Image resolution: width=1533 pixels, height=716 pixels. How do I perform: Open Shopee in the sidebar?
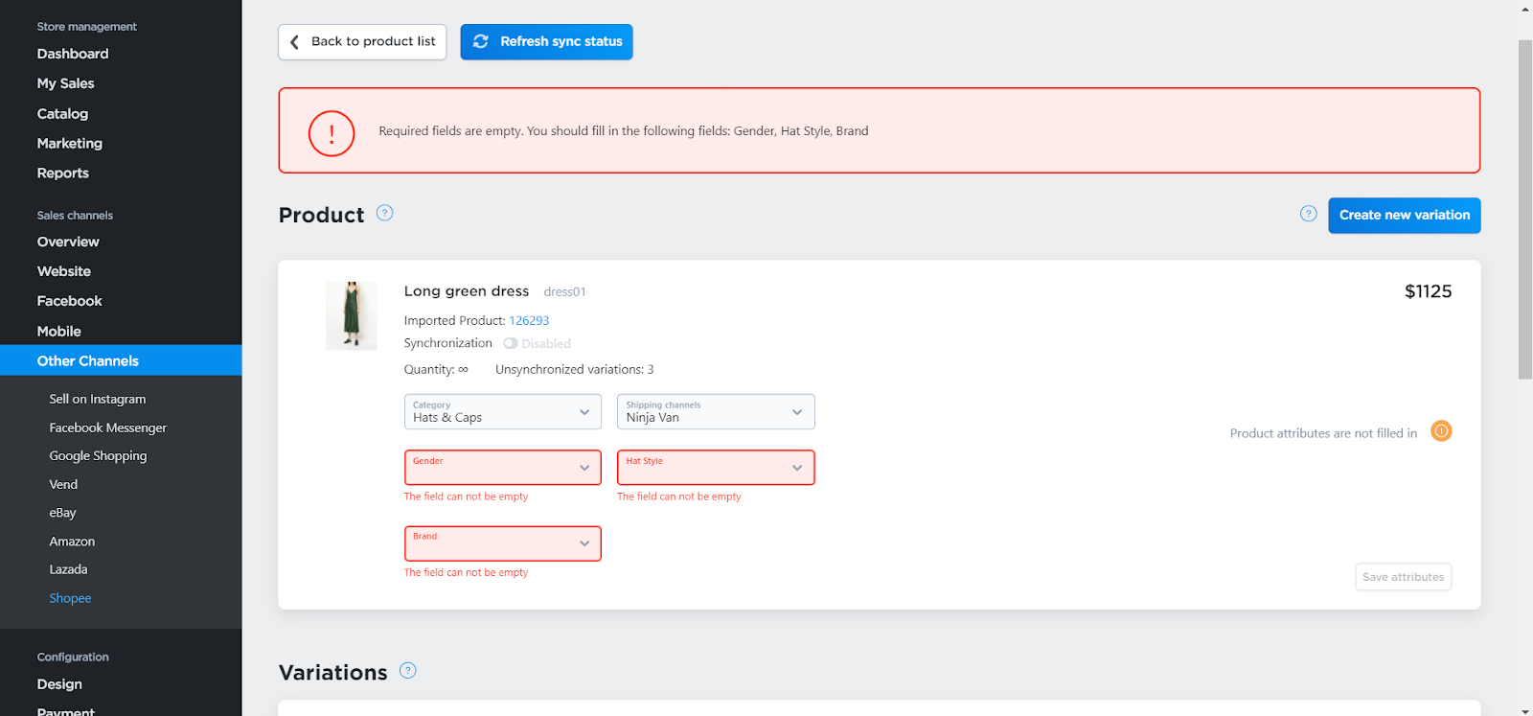(70, 598)
